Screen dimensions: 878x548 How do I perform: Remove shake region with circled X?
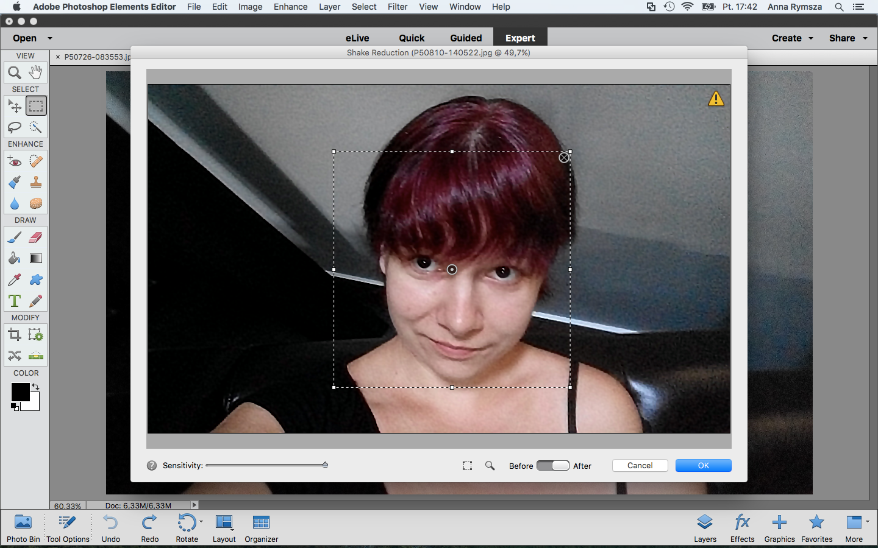(565, 158)
